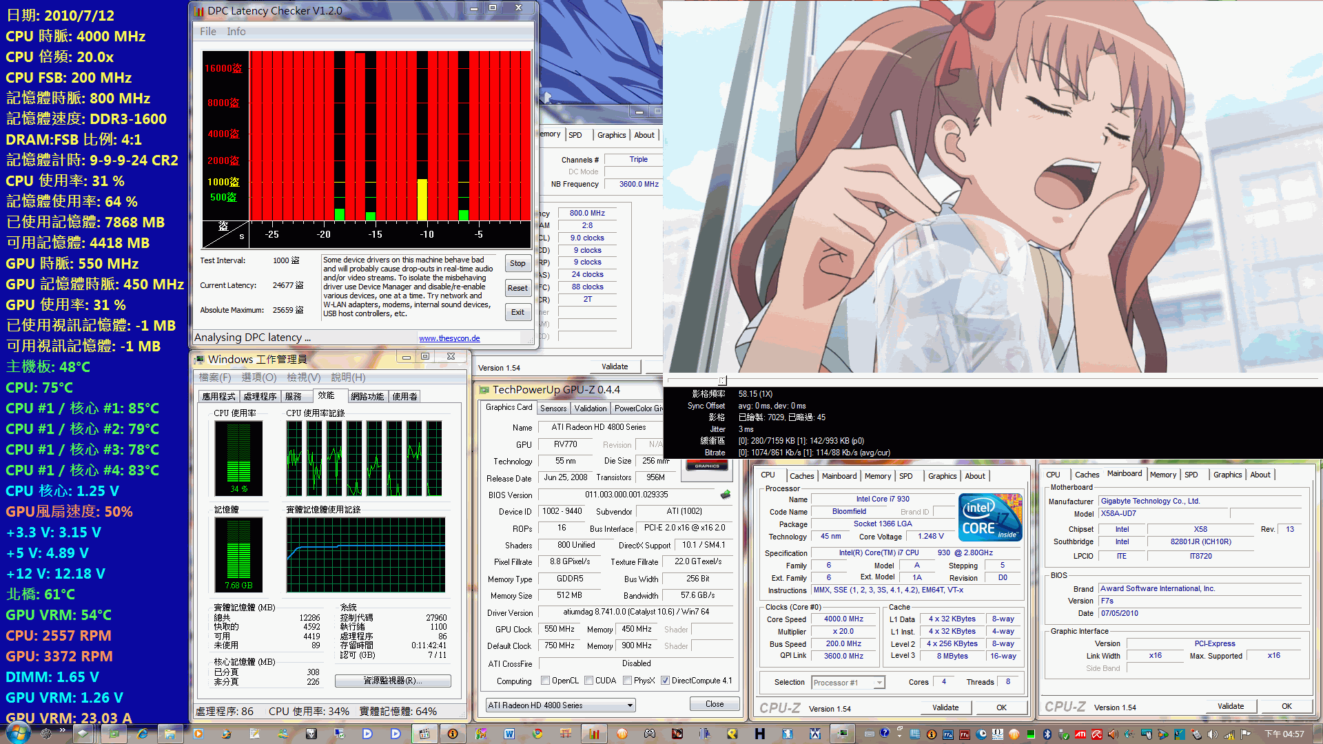Click the Media Player Classic taskbar icon

[x=424, y=734]
